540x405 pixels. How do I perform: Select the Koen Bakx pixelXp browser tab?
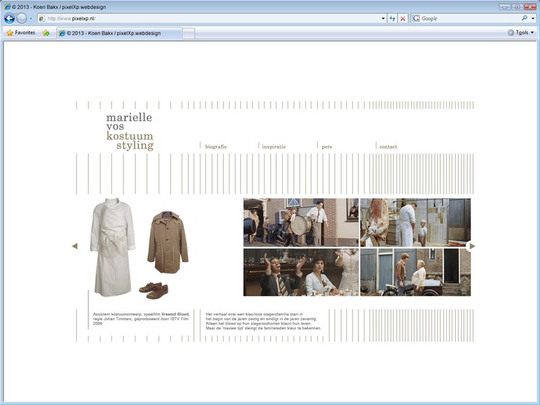click(x=118, y=32)
